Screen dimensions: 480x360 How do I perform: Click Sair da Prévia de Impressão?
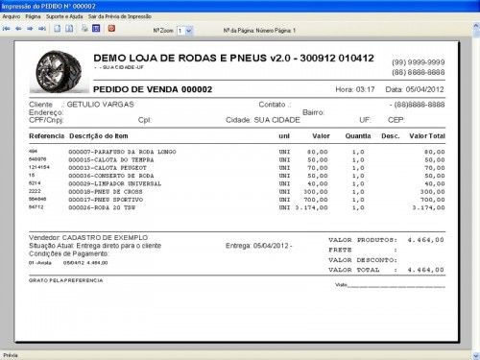[x=120, y=16]
